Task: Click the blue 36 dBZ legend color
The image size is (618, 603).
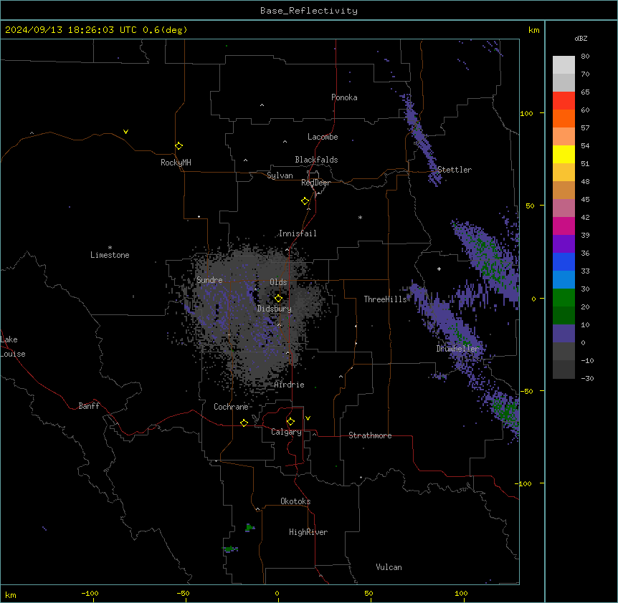Action: pos(564,261)
